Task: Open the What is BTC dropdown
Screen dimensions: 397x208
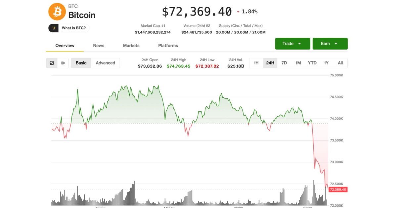Action: 68,28
